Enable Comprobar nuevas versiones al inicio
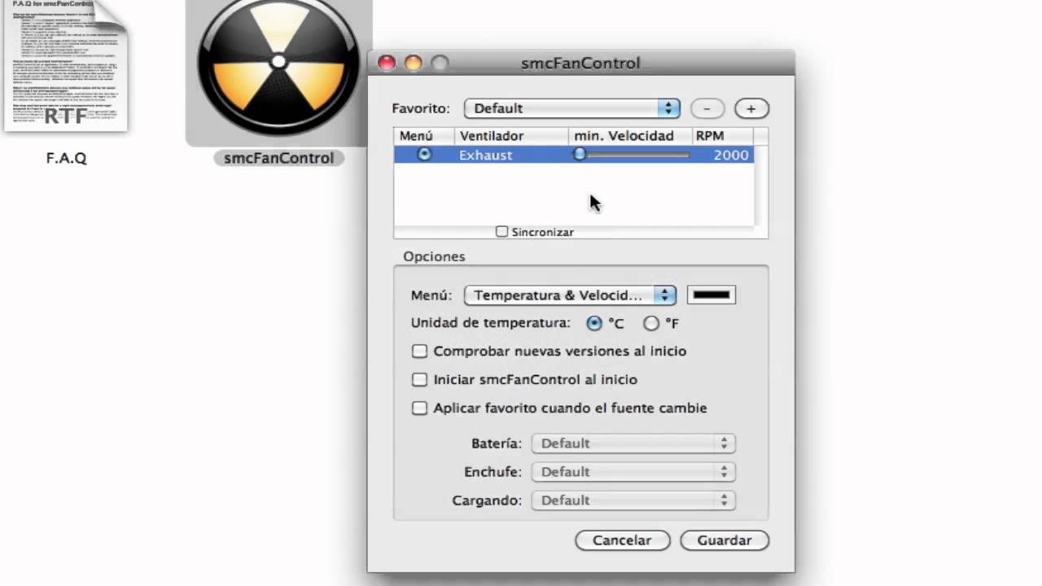Viewport: 1042px width, 586px height. coord(419,352)
